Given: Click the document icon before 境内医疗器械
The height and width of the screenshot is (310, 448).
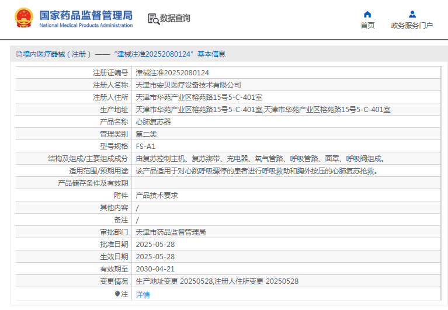Looking at the screenshot, I should click(x=19, y=54).
